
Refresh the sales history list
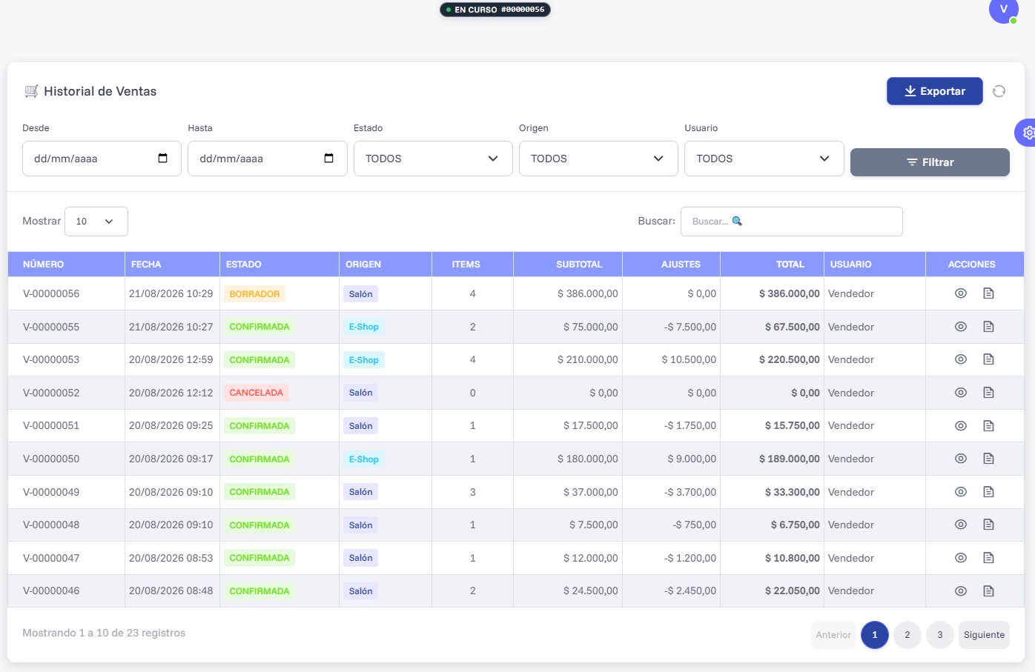(x=999, y=91)
